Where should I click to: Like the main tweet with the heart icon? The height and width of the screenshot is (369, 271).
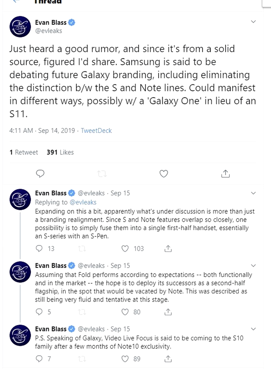(x=164, y=173)
